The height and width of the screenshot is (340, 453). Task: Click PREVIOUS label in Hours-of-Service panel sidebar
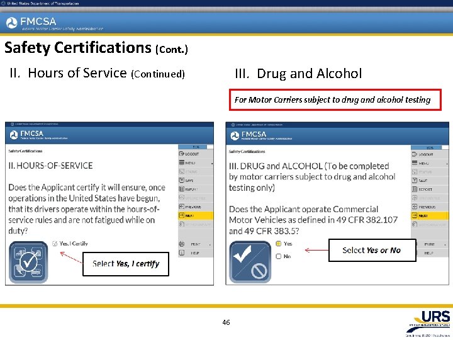193,207
